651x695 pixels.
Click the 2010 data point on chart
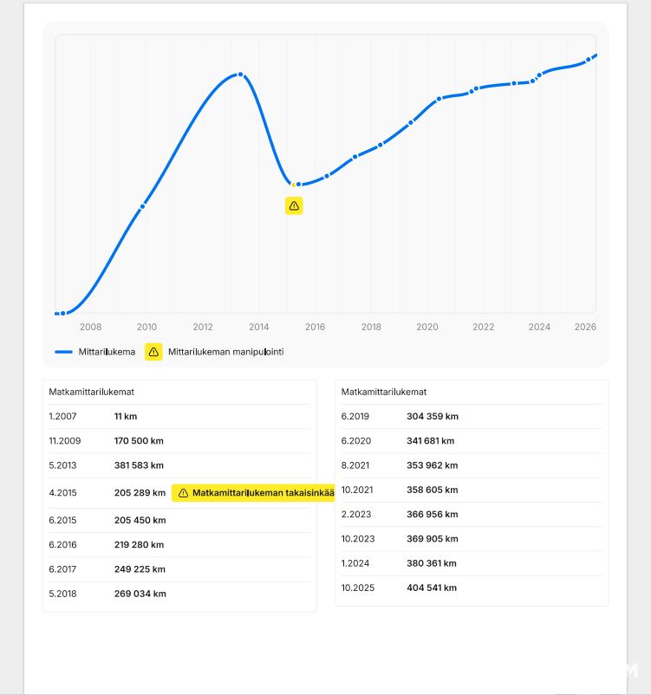(x=143, y=205)
